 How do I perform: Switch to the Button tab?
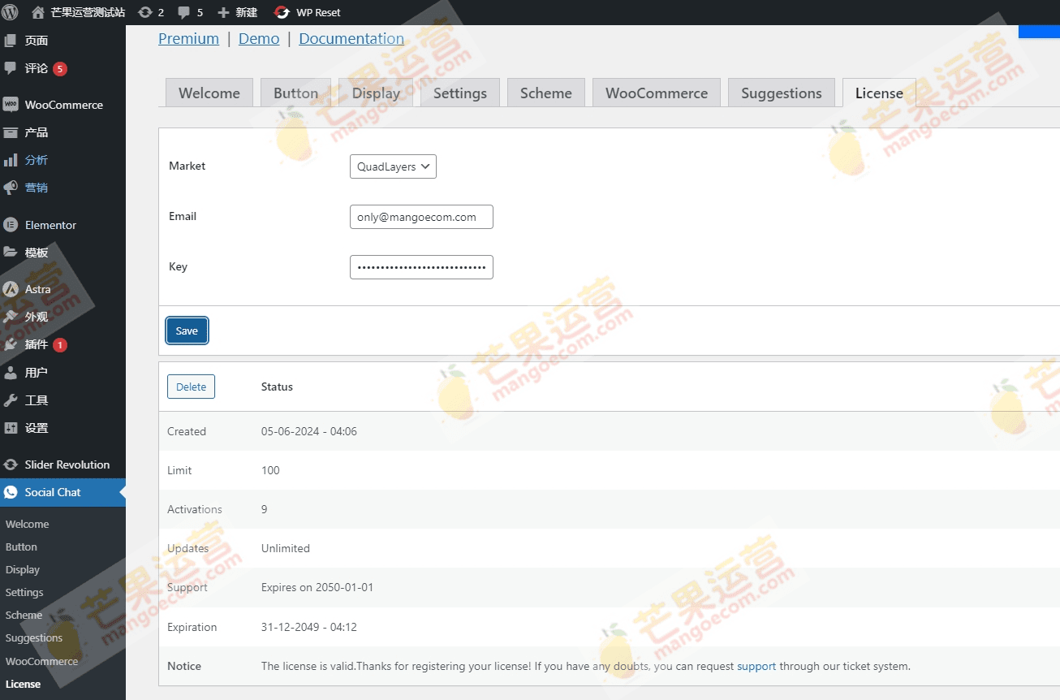click(295, 93)
